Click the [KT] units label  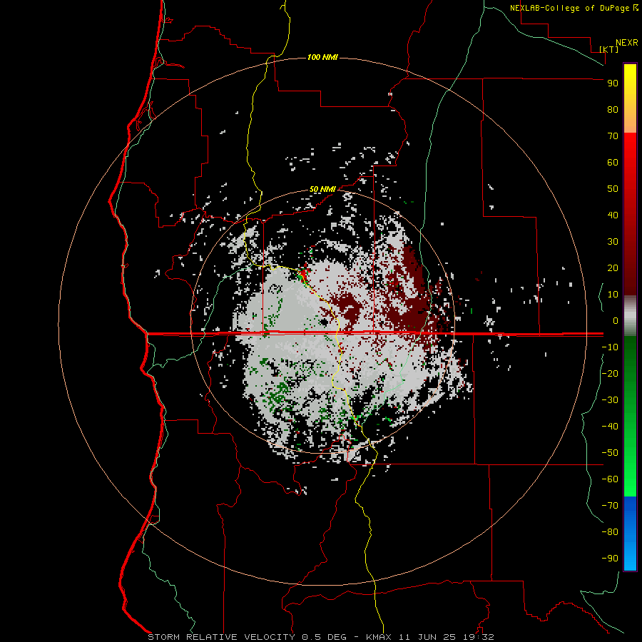pyautogui.click(x=609, y=49)
